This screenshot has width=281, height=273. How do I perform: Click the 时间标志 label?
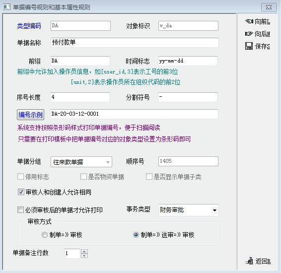pos(138,61)
